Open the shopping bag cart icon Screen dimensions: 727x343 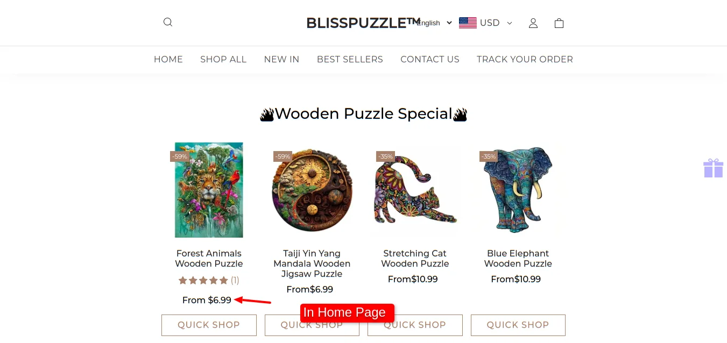559,23
